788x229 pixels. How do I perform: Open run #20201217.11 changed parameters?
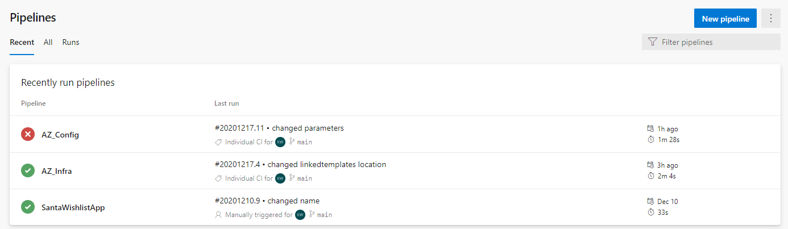[x=279, y=128]
